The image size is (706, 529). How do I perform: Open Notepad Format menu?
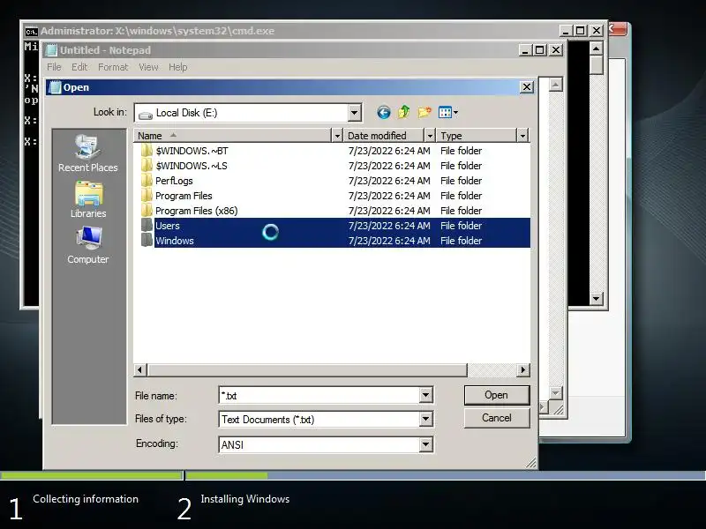tap(113, 67)
